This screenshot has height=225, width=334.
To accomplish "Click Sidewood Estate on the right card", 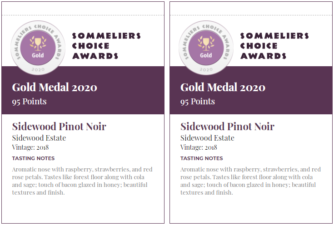I will [x=207, y=138].
